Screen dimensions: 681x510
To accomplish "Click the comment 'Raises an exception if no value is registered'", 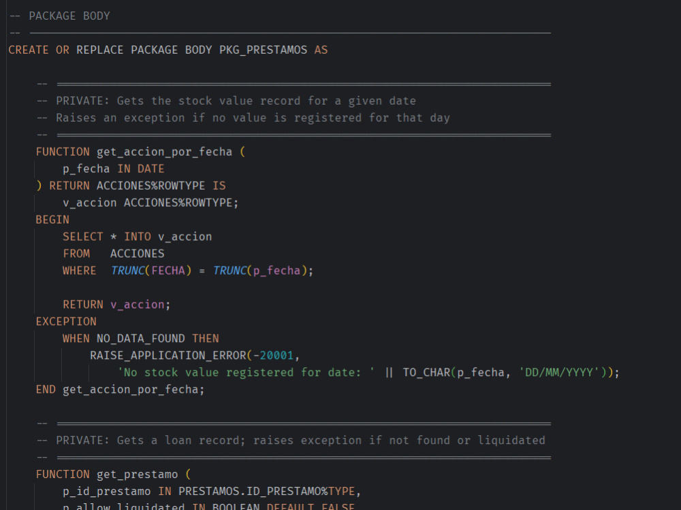I will (x=208, y=118).
